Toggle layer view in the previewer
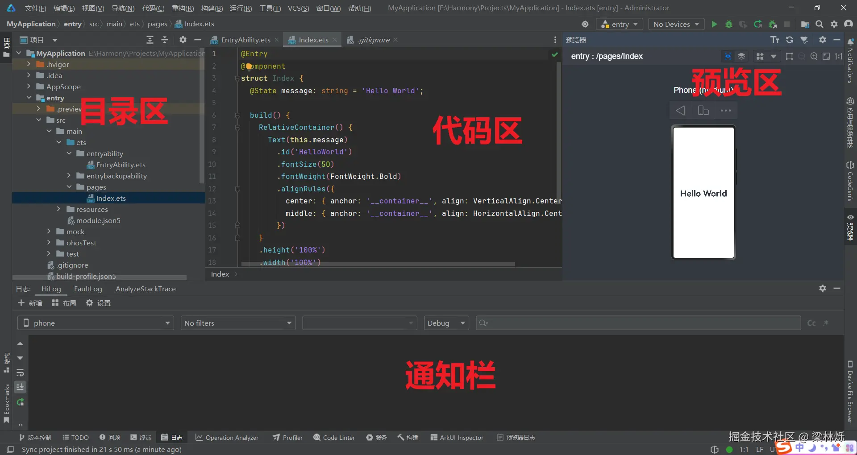 (741, 56)
